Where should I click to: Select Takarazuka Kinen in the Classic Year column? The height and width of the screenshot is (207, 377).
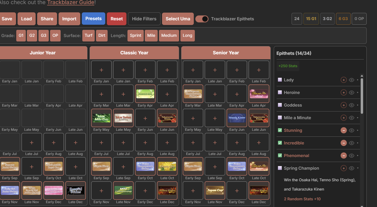[167, 118]
